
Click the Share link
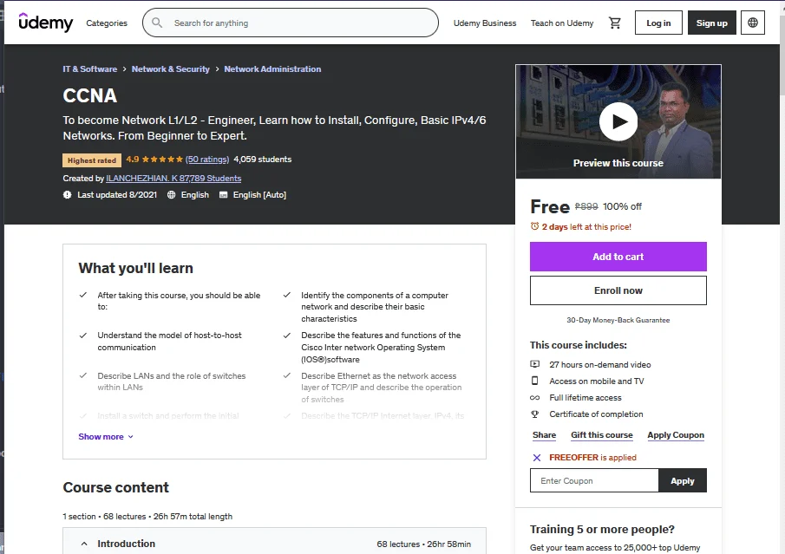click(544, 435)
